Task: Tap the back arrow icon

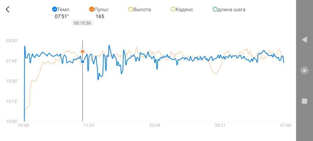Action: coord(8,10)
